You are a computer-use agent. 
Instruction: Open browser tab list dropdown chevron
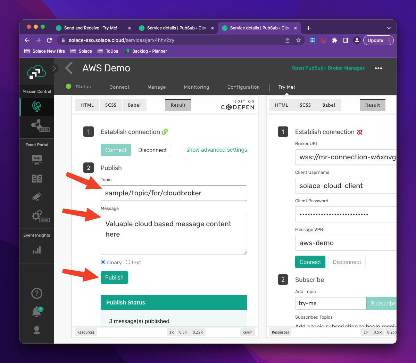[x=389, y=28]
